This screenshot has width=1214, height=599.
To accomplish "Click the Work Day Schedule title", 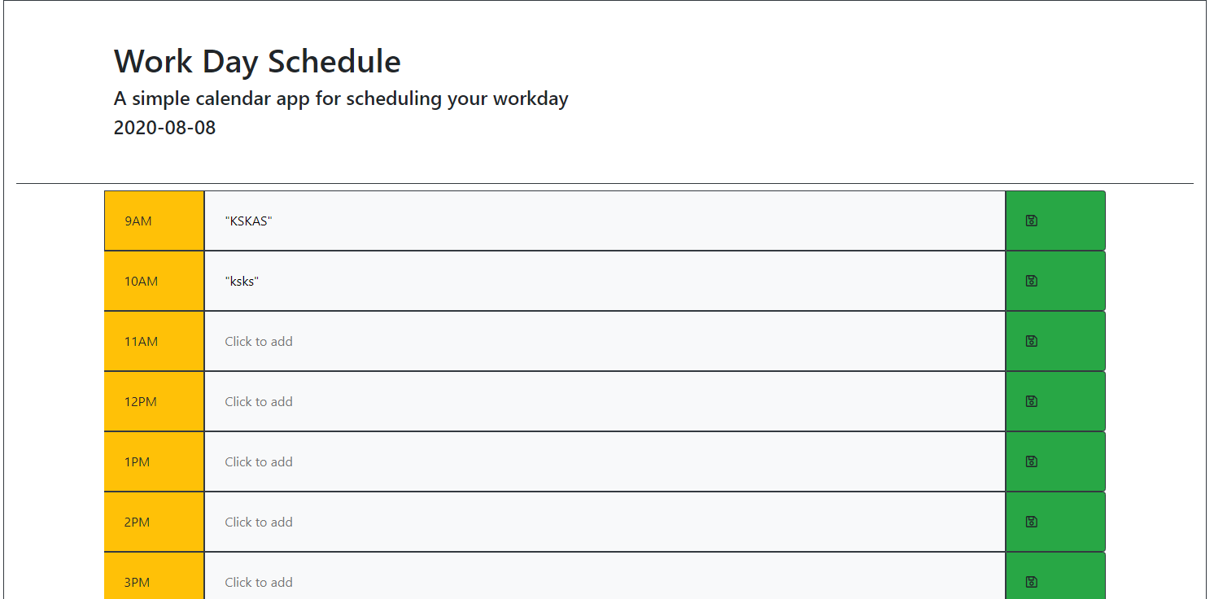I will [x=256, y=61].
